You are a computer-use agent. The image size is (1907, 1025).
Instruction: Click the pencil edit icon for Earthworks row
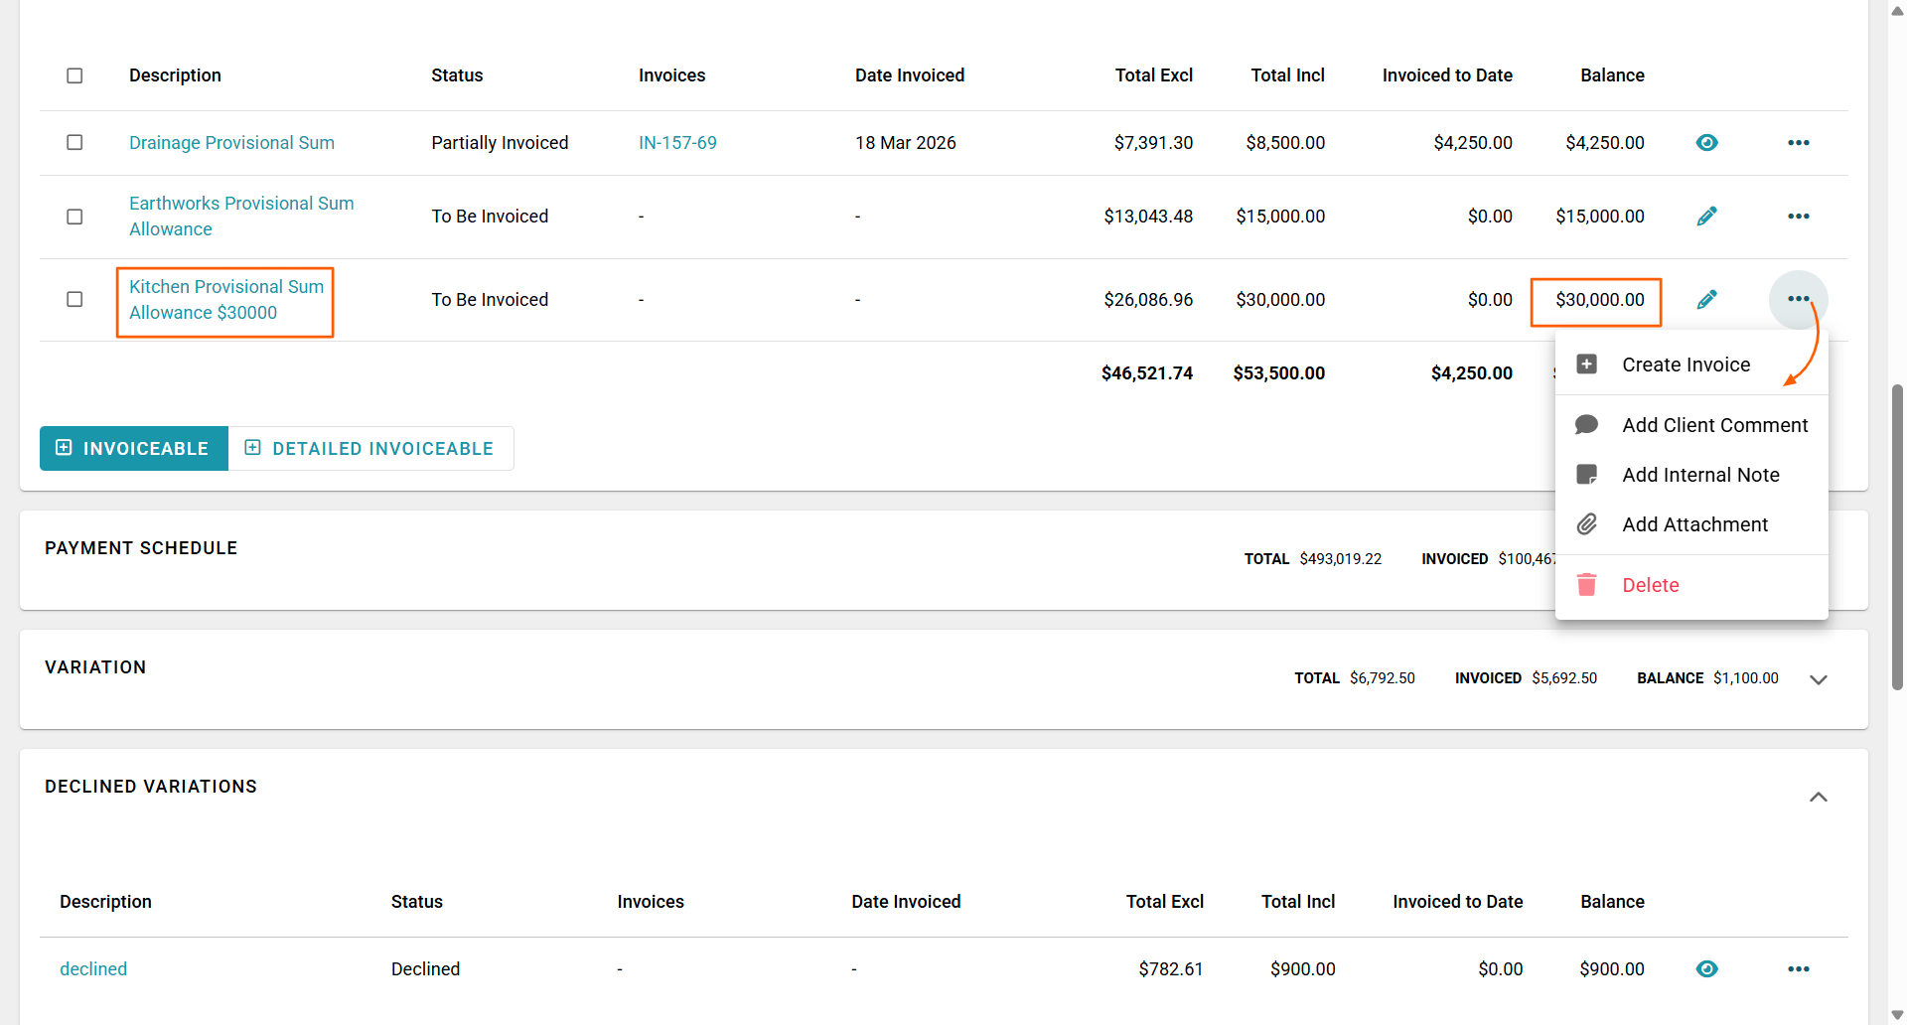point(1706,217)
